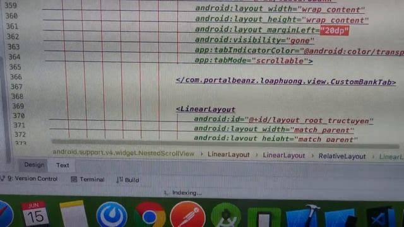Click the Terminal tool window icon
The width and height of the screenshot is (404, 227).
(74, 179)
